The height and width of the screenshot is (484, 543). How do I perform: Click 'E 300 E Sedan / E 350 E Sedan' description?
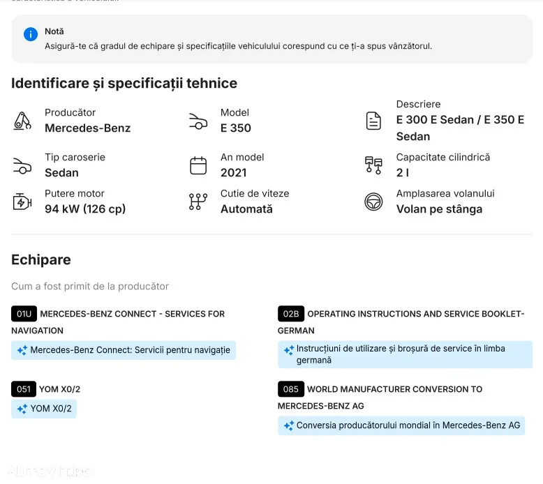click(x=460, y=128)
